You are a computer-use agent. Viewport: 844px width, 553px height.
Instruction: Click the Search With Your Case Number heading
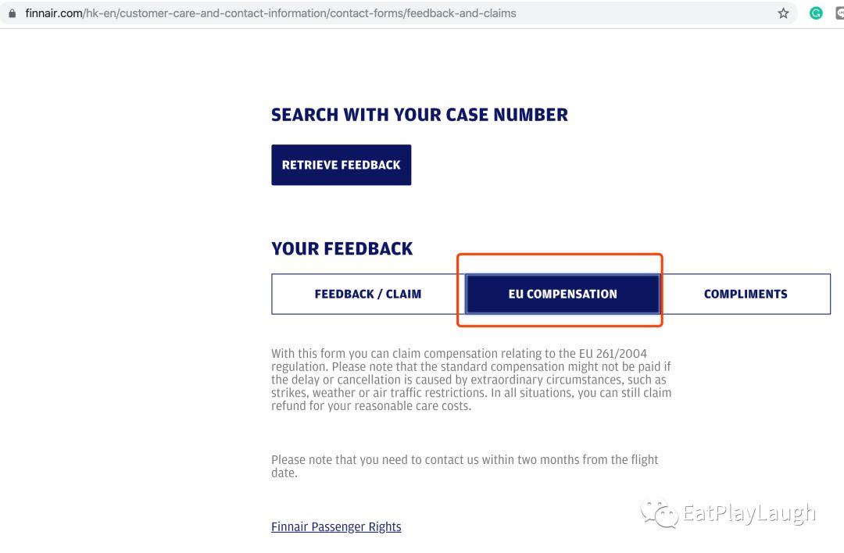(x=419, y=115)
